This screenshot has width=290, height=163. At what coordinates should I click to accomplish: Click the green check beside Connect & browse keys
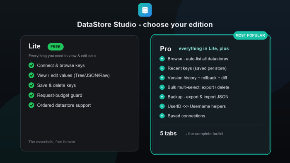pyautogui.click(x=31, y=65)
